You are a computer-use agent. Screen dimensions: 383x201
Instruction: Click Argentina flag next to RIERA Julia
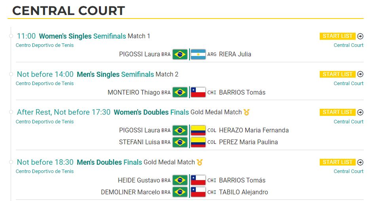click(x=198, y=54)
